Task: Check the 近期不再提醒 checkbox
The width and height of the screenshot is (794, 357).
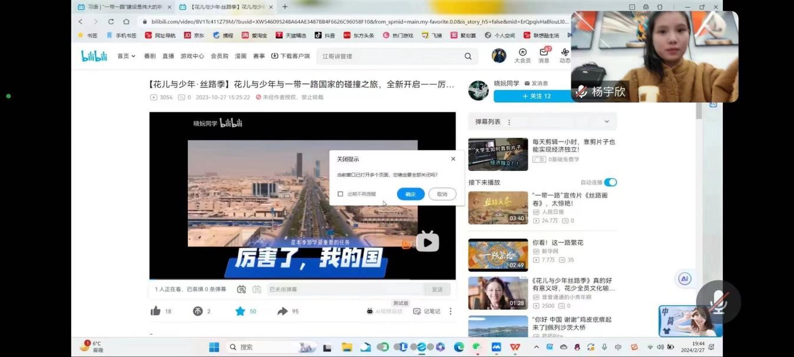Action: [340, 194]
